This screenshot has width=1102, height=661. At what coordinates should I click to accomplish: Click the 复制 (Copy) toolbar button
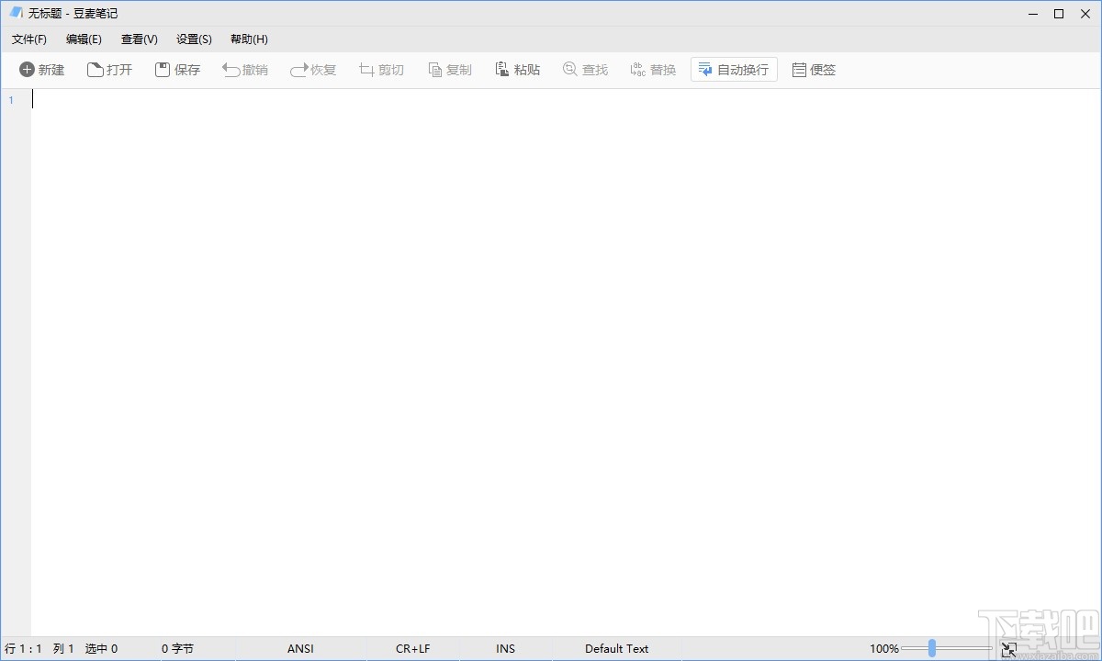point(450,70)
